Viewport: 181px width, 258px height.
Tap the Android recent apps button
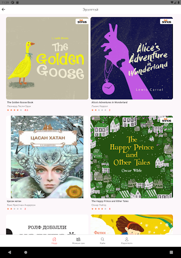(x=171, y=252)
